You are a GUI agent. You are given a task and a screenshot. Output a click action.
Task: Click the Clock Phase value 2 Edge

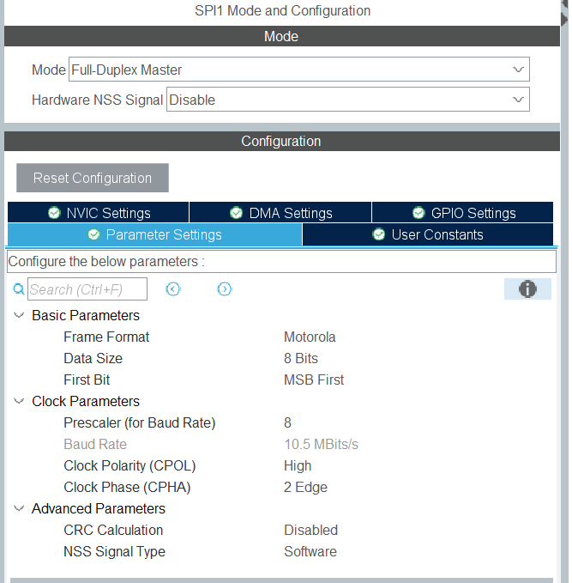[305, 487]
